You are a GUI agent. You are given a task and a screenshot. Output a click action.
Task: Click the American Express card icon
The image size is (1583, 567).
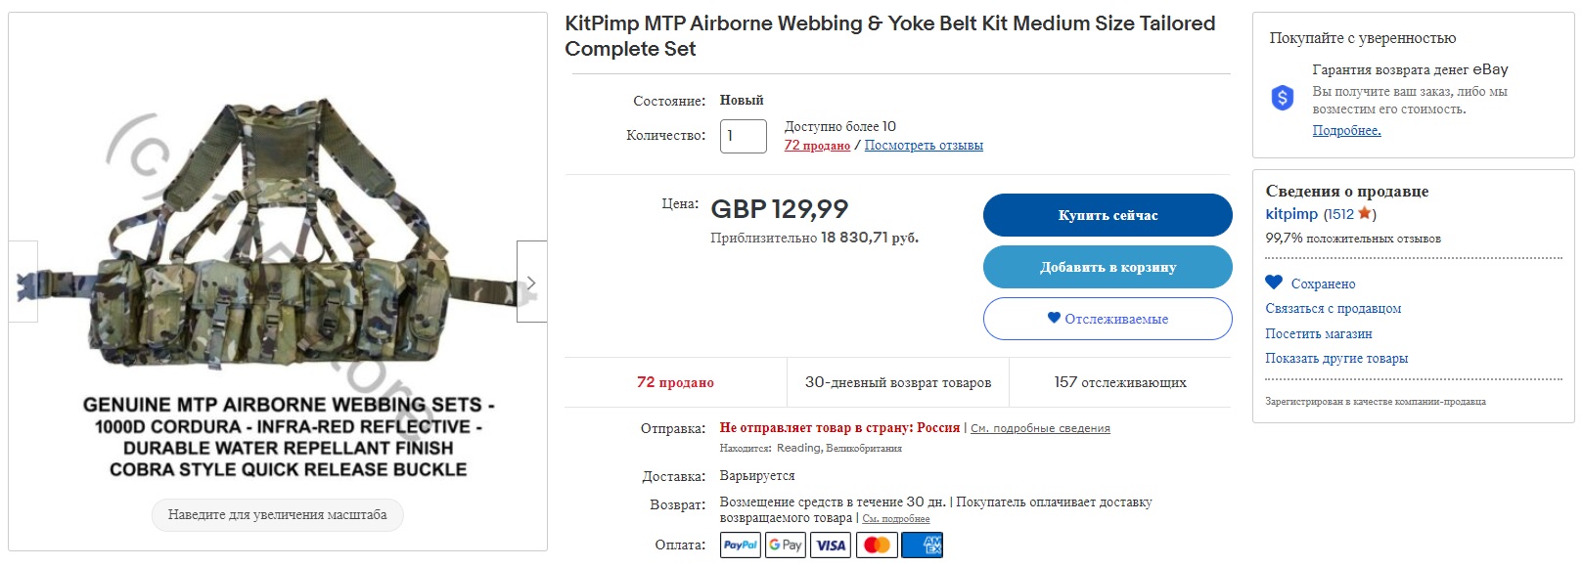922,545
